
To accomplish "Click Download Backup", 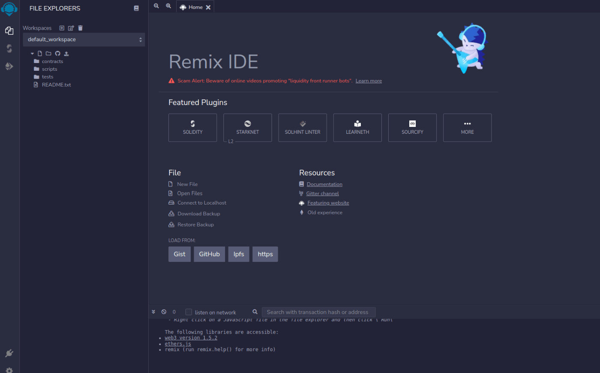I will (199, 214).
